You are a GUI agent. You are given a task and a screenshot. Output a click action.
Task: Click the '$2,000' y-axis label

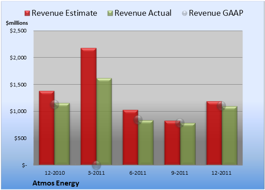point(18,58)
